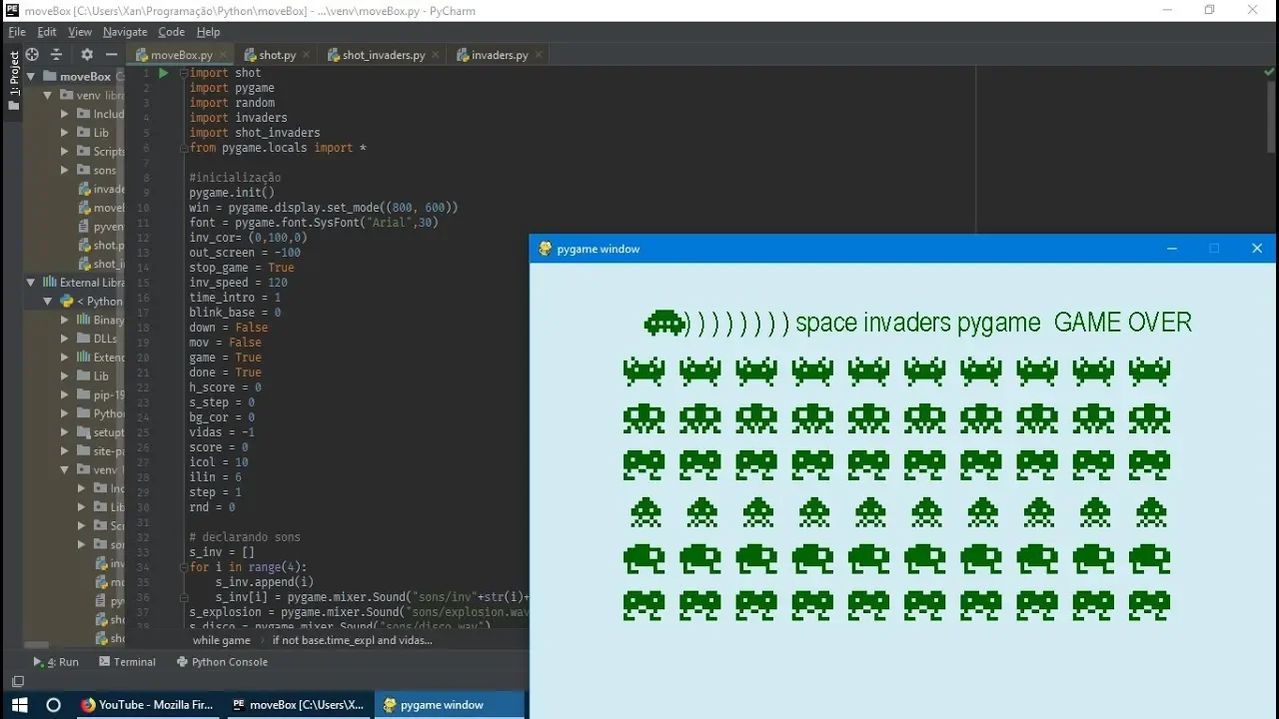Open the Help menu
The image size is (1279, 719).
click(208, 32)
